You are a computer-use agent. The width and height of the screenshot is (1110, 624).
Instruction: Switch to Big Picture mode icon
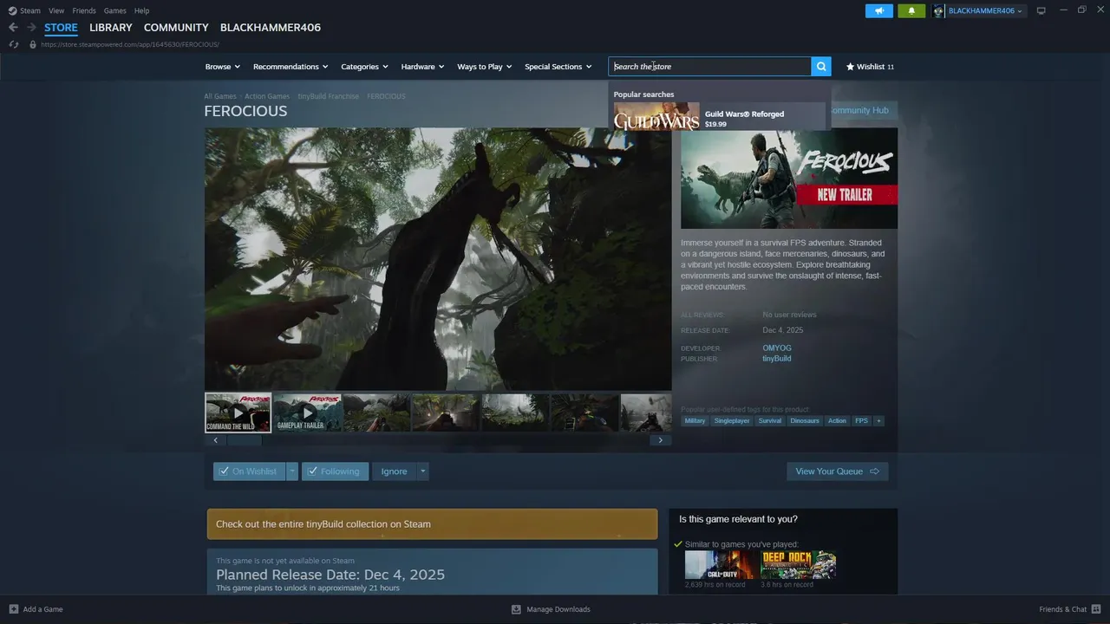pos(1041,10)
